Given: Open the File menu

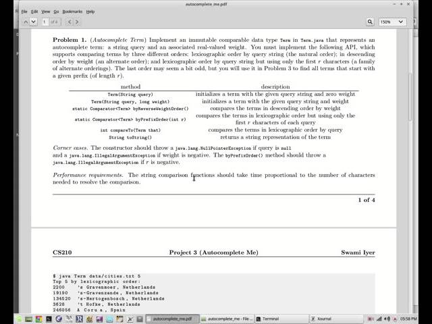Looking at the screenshot, I should tap(24, 11).
